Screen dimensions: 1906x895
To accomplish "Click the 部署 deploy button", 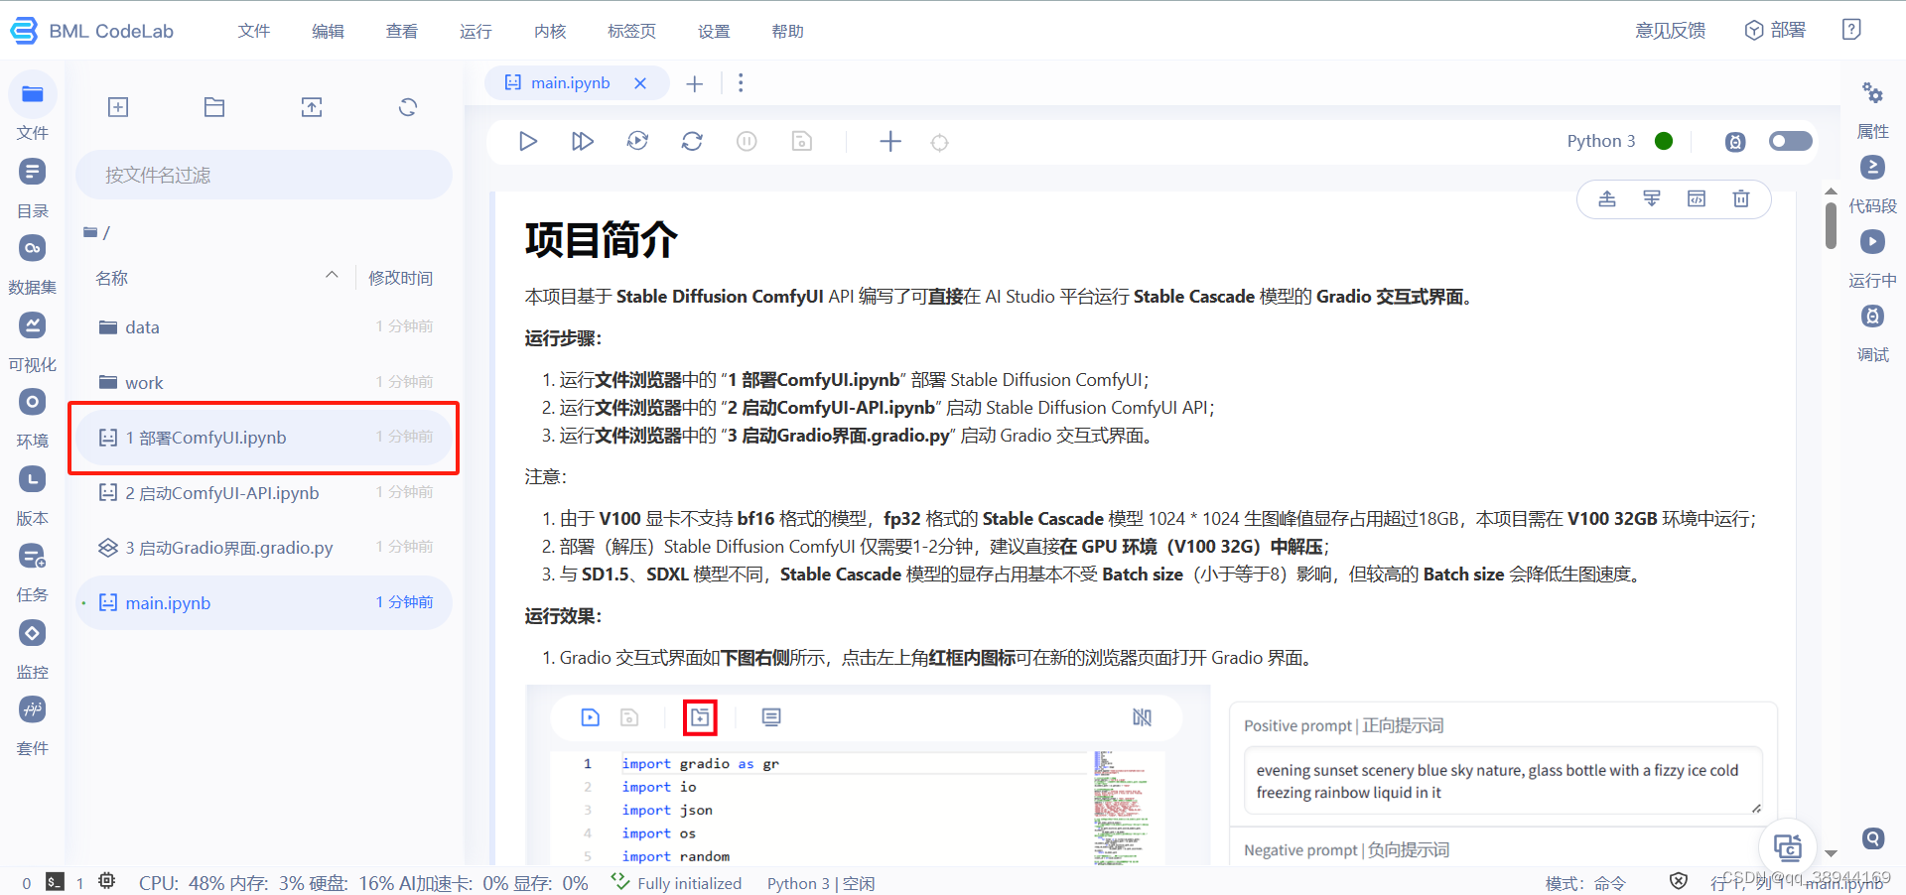I will click(1775, 30).
